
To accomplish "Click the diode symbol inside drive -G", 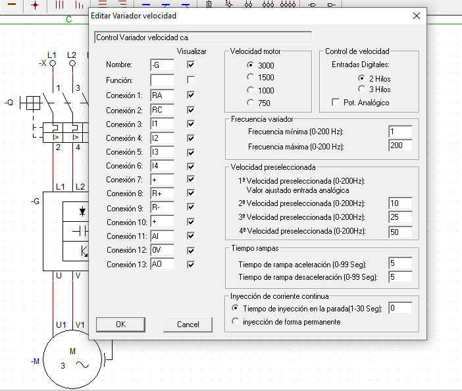I will pyautogui.click(x=82, y=212).
